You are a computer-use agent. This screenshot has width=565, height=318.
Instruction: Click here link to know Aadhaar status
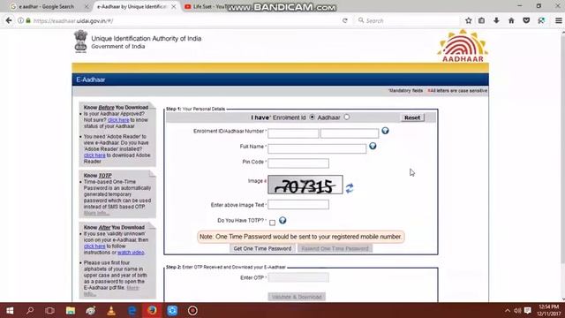(118, 120)
